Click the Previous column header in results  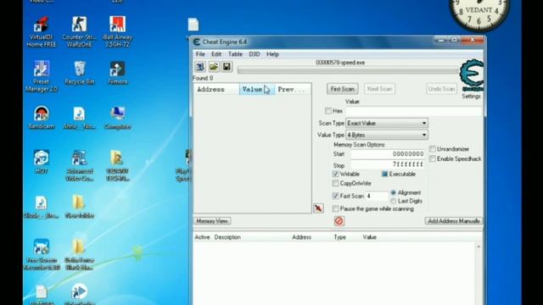(293, 89)
